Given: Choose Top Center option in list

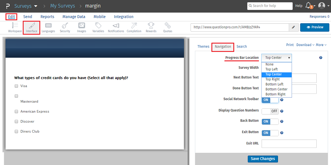Looking at the screenshot, I should [x=277, y=74].
